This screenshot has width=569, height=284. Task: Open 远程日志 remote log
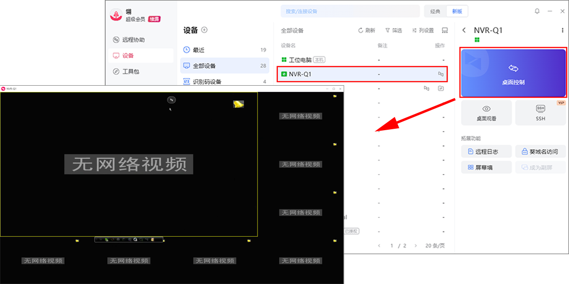click(x=486, y=151)
